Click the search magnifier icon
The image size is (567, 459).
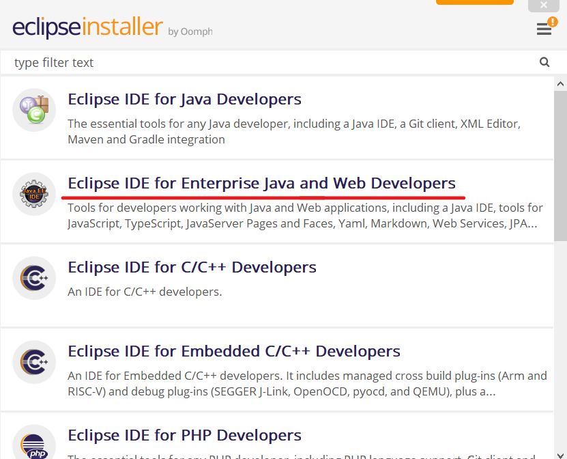click(x=544, y=62)
